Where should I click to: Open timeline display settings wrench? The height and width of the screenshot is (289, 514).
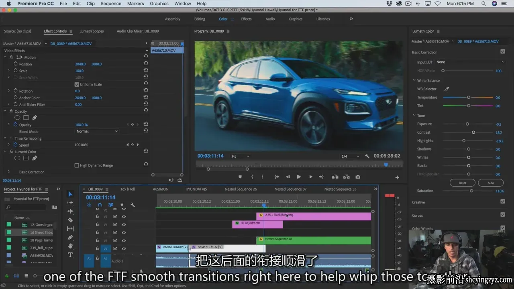click(x=133, y=205)
